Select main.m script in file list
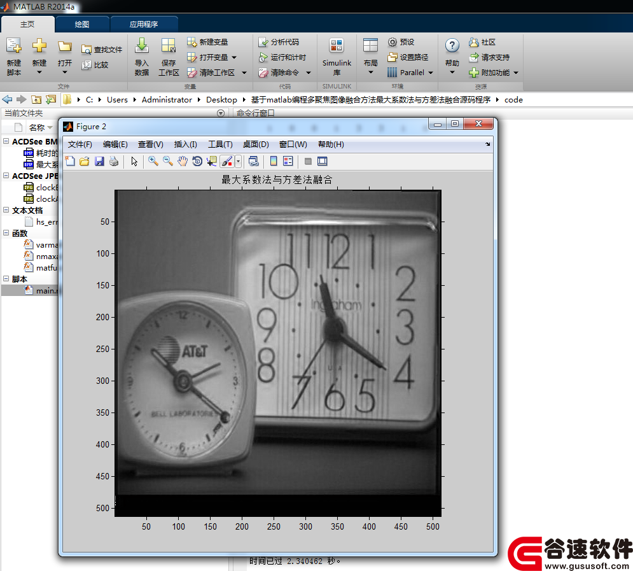 click(31, 290)
